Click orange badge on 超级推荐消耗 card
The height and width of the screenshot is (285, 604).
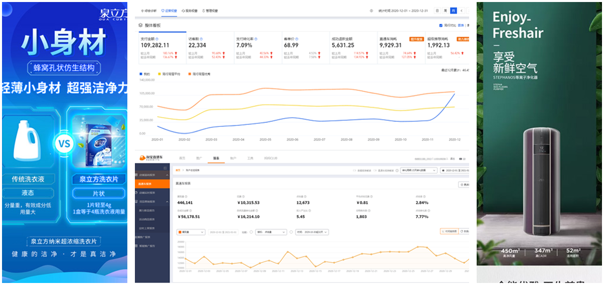point(463,39)
